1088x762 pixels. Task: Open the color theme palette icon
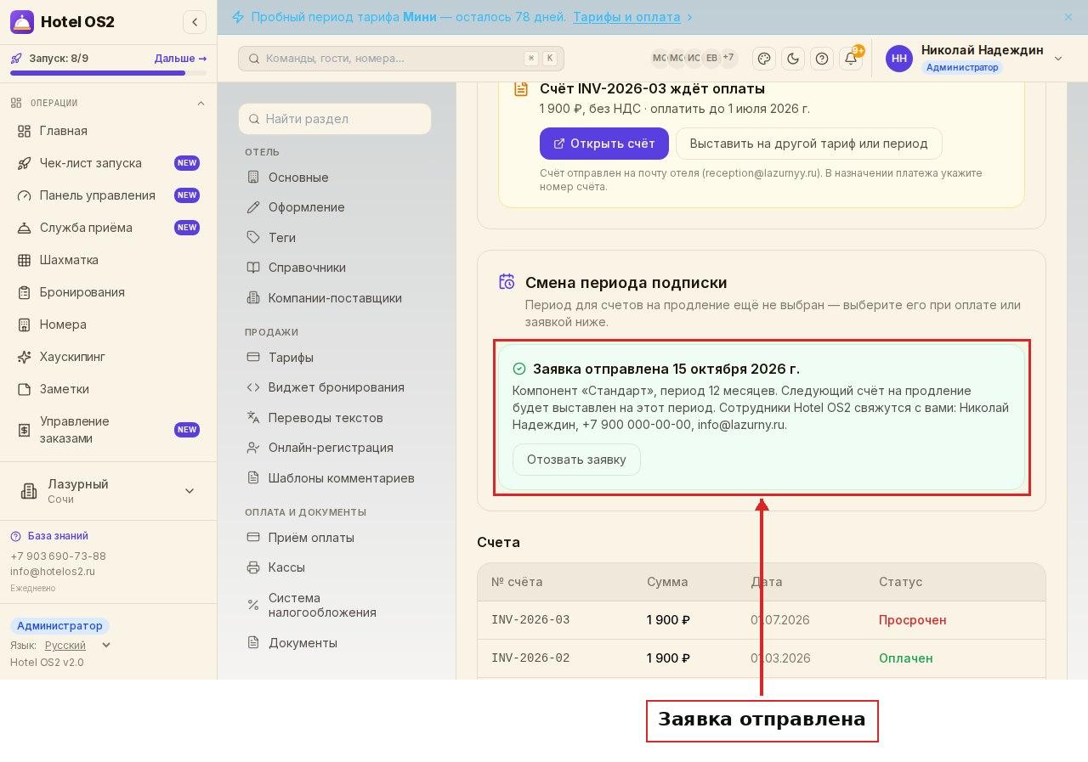[764, 59]
